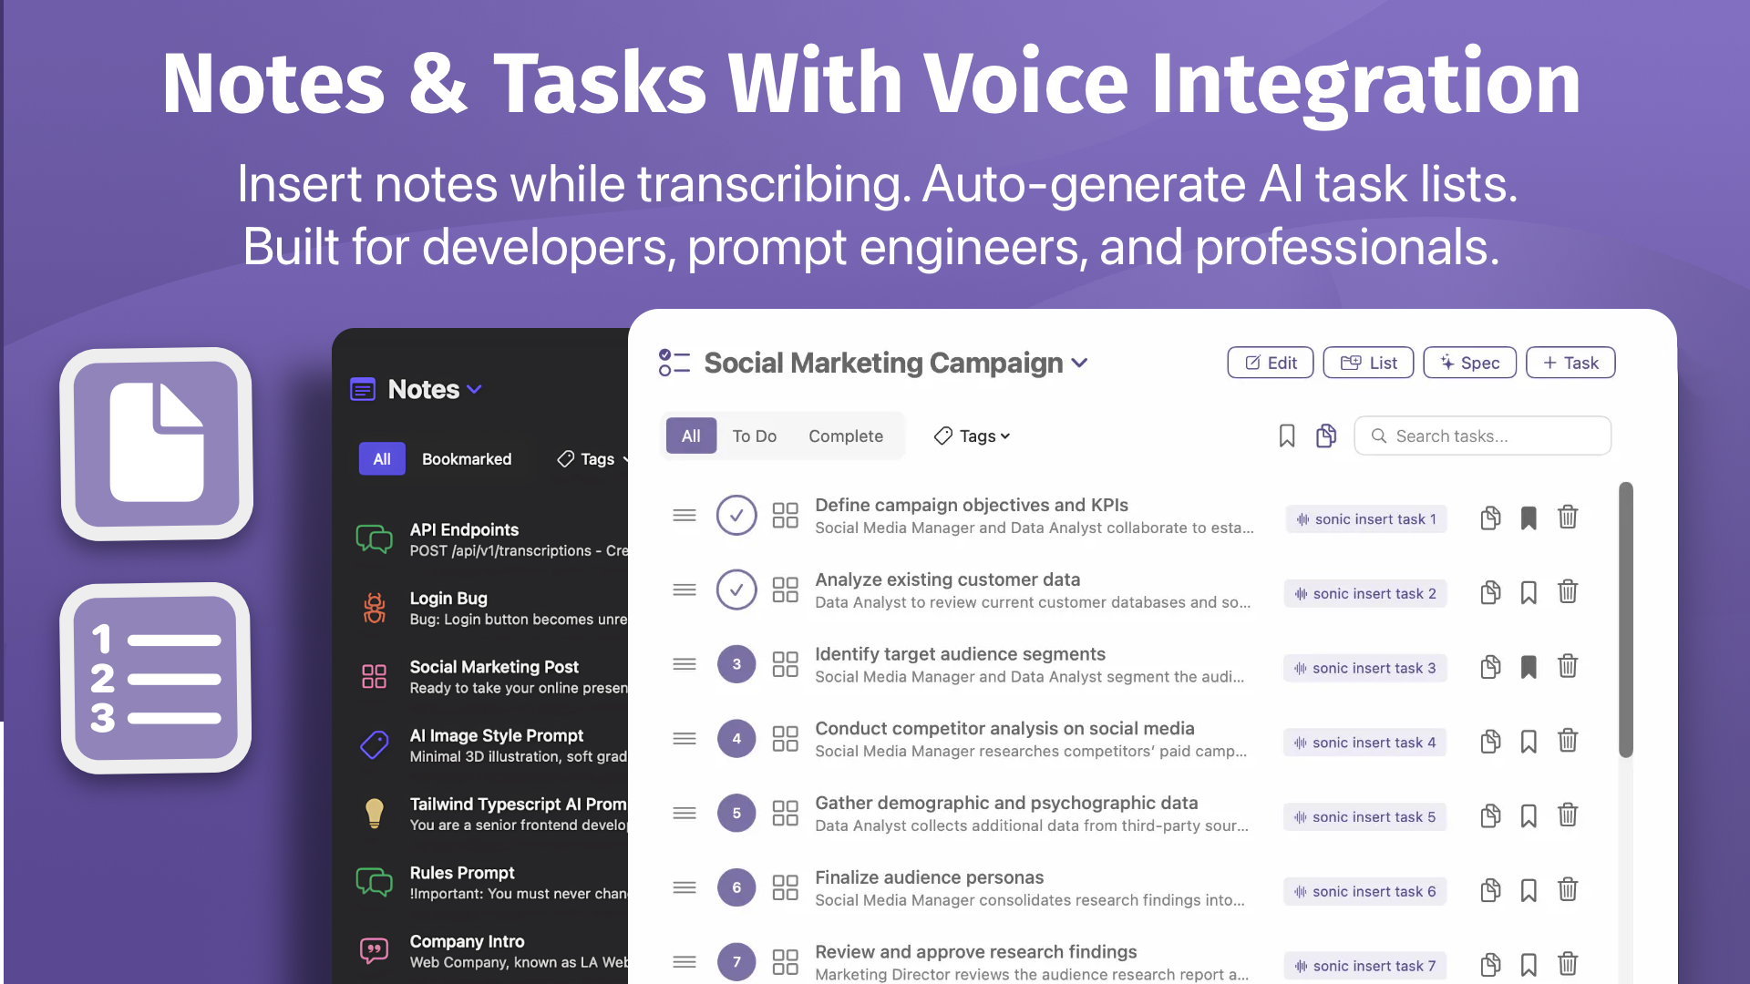Copy the 'Define campaign objectives and KPIs' task
Image resolution: width=1750 pixels, height=984 pixels.
[x=1490, y=518]
